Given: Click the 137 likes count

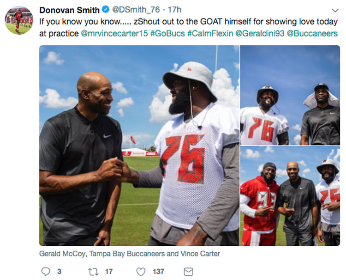Looking at the screenshot, I should 158,272.
